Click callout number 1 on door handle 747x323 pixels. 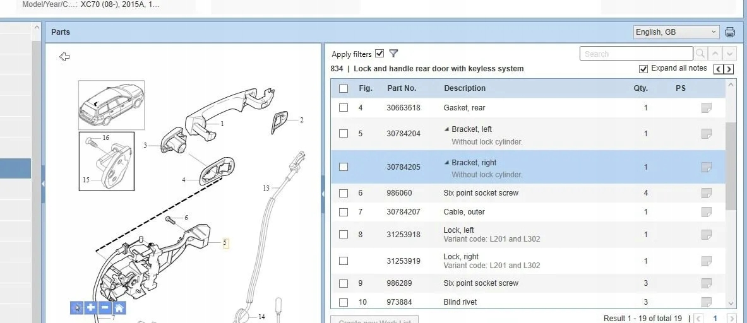(x=222, y=124)
